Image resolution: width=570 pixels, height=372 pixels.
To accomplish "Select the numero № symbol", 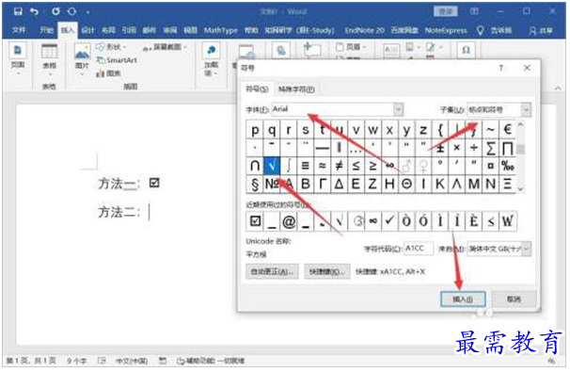I will pos(272,185).
